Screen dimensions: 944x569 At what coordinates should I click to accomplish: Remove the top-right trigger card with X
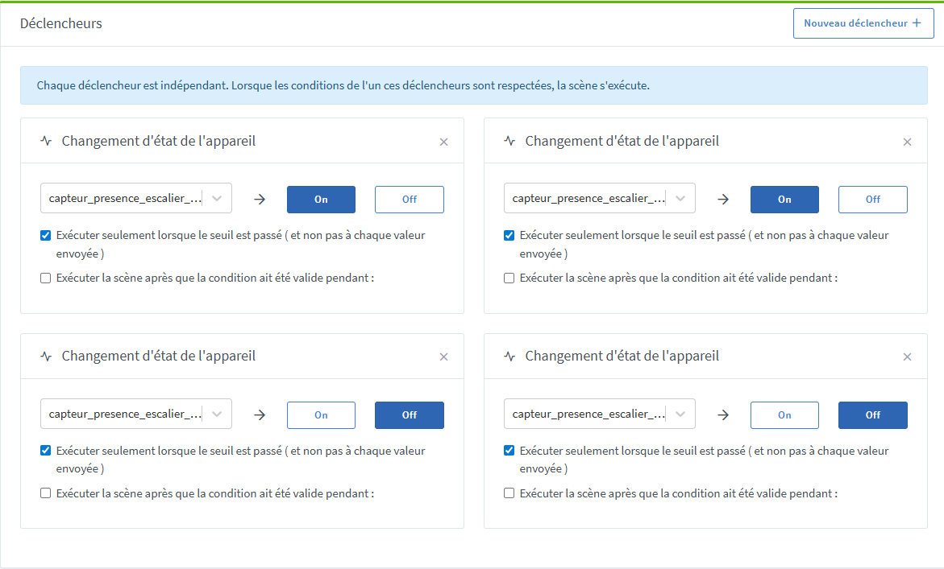(x=907, y=142)
